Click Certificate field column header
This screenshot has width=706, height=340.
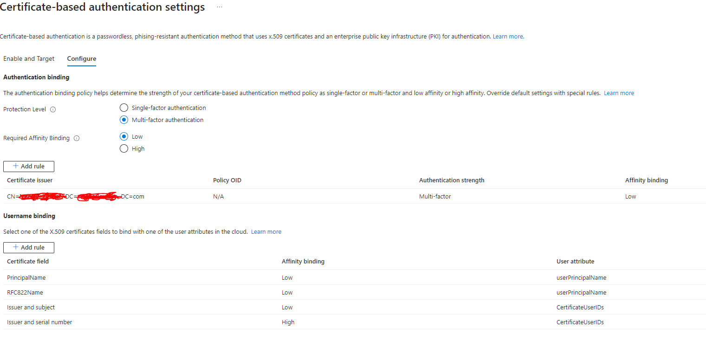point(28,261)
